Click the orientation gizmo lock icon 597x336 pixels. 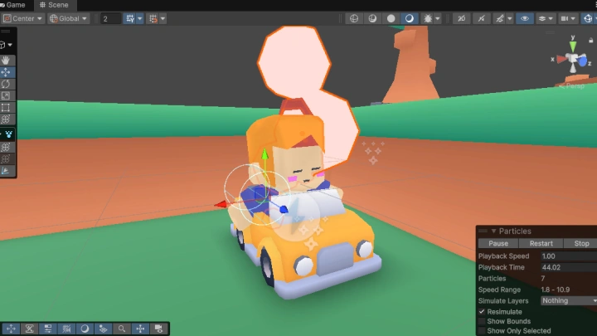591,40
